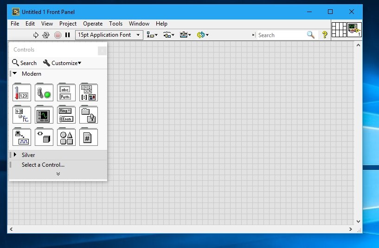The image size is (379, 248).
Task: Open the Graph indicators palette
Action: tap(44, 115)
